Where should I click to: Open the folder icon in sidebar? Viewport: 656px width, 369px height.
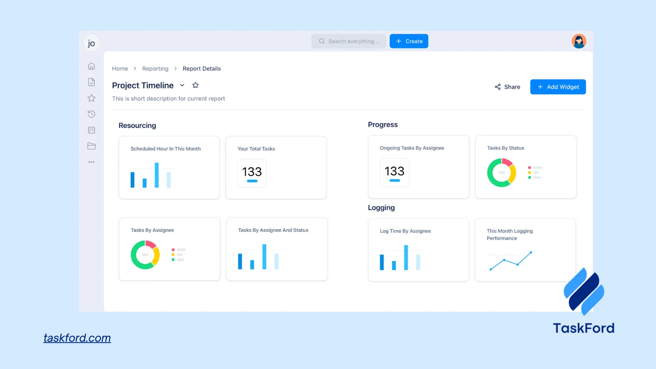(x=91, y=146)
